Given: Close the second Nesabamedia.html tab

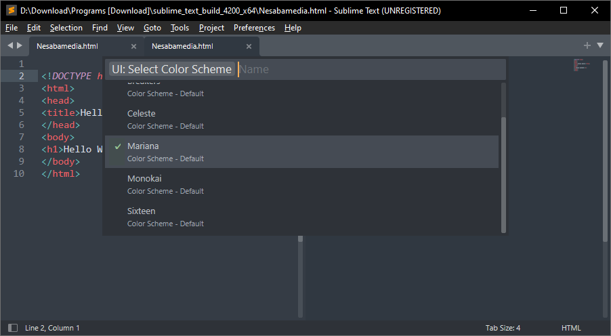Looking at the screenshot, I should coord(249,46).
